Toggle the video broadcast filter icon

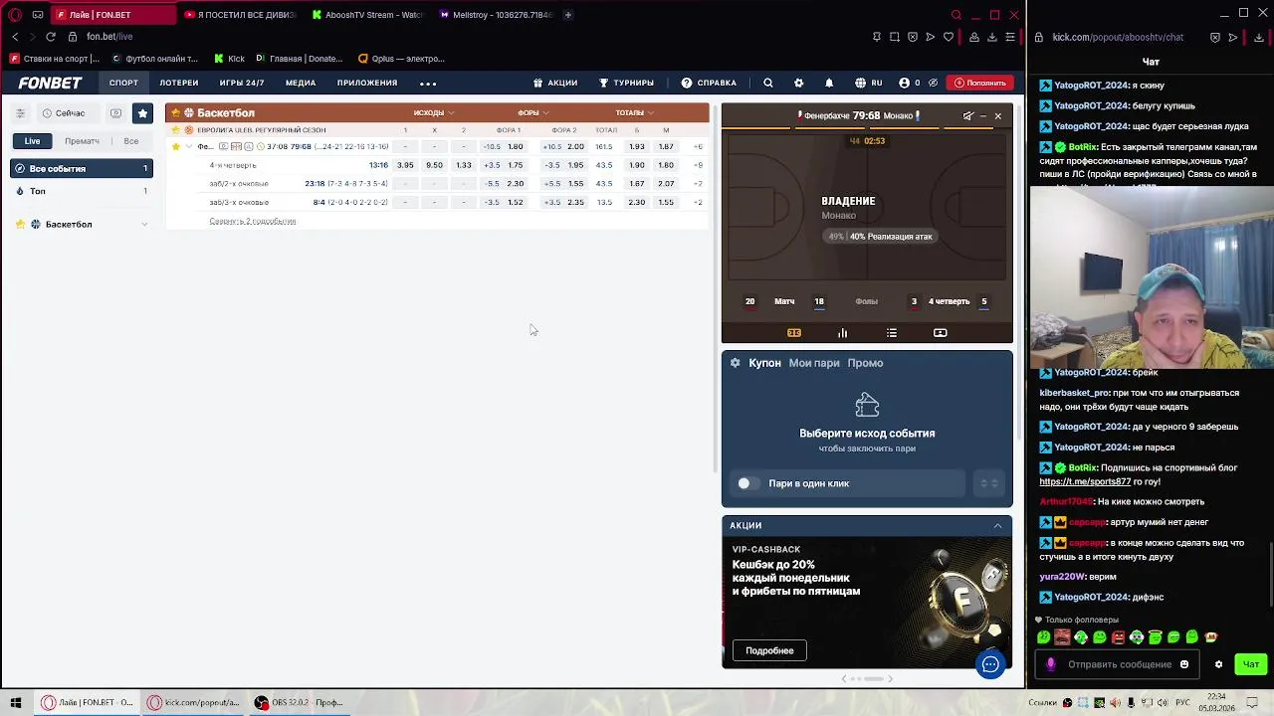[115, 113]
